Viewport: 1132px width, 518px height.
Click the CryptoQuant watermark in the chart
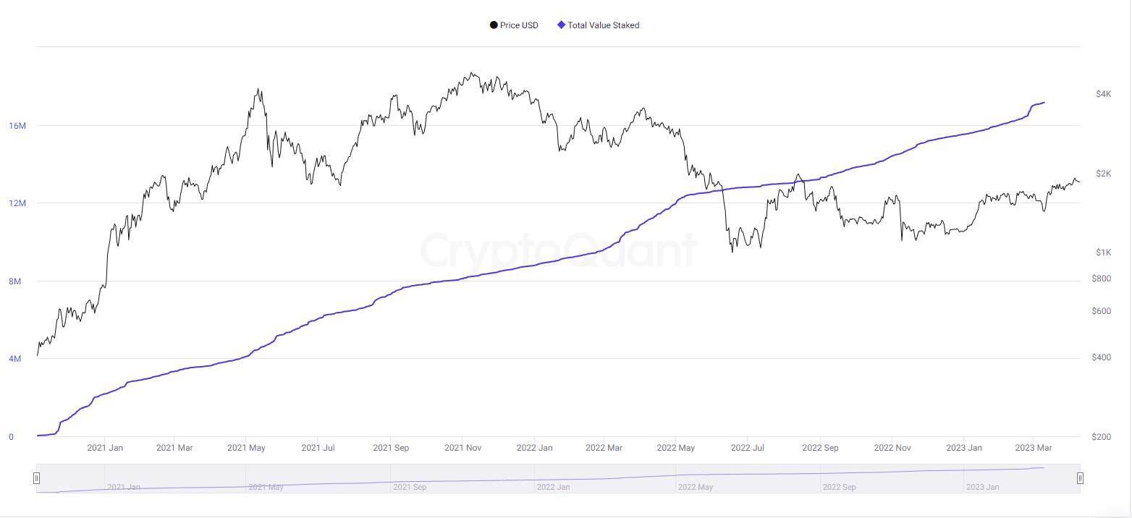558,250
